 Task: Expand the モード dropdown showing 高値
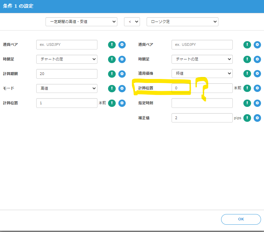pos(67,88)
